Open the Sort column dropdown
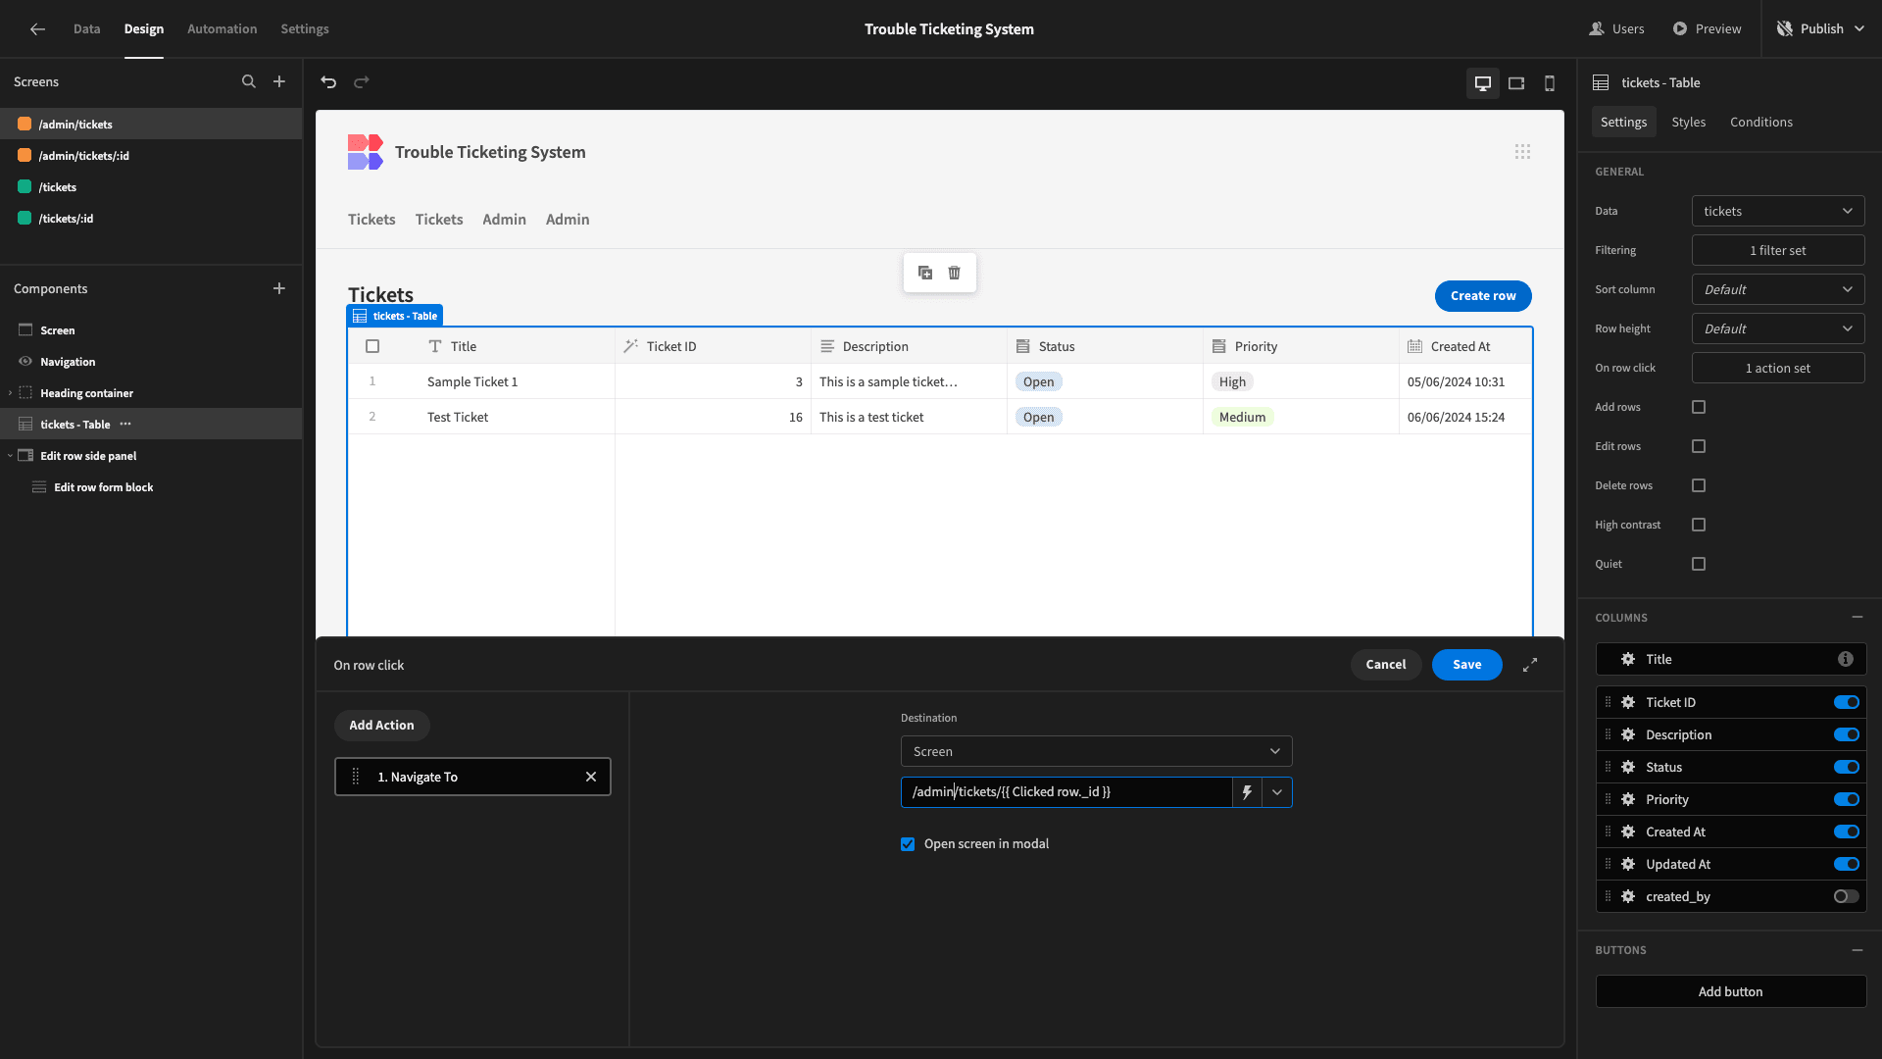The height and width of the screenshot is (1059, 1882). point(1778,290)
